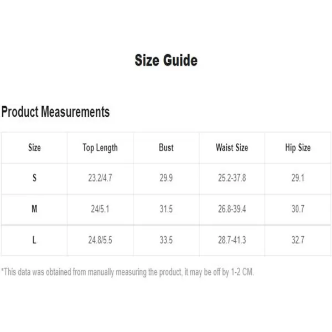
Task: Click the Size Guide heading
Action: click(166, 60)
